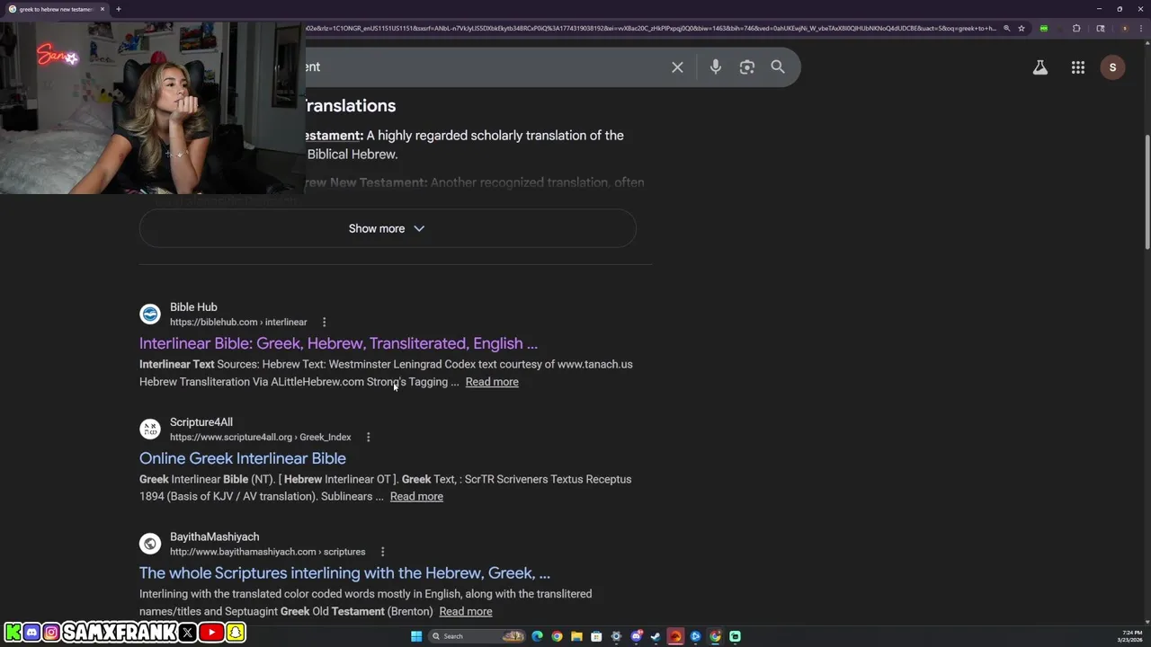Open the Google apps grid
This screenshot has width=1151, height=647.
1078,67
